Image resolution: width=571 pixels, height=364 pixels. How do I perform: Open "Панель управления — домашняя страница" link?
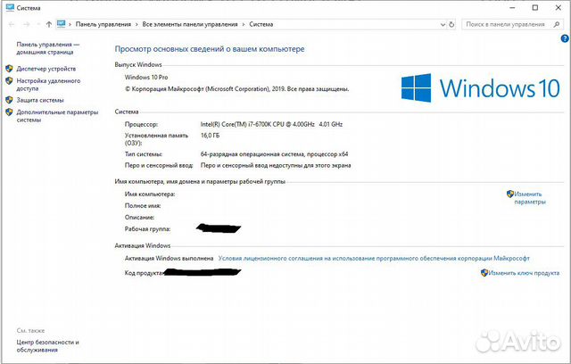pyautogui.click(x=47, y=48)
